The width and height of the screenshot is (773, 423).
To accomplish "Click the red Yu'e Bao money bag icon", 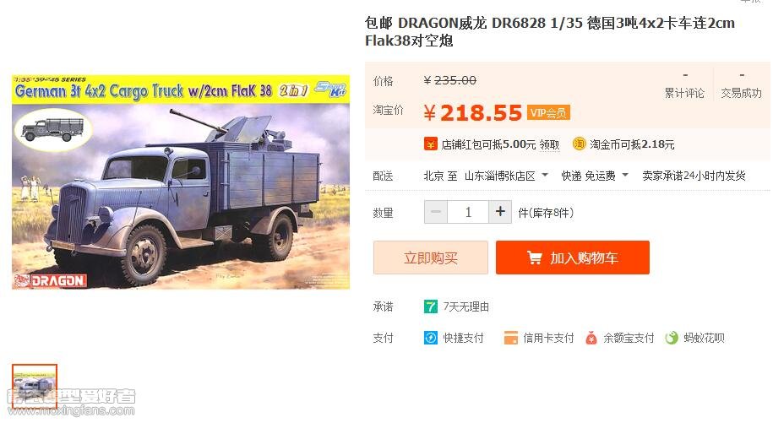I will tap(591, 338).
